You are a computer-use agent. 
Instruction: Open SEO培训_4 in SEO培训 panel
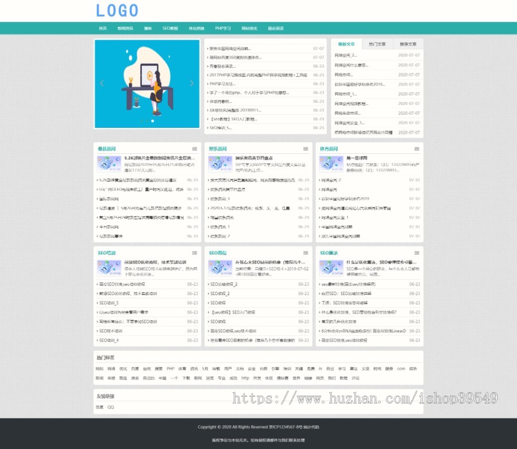click(109, 340)
